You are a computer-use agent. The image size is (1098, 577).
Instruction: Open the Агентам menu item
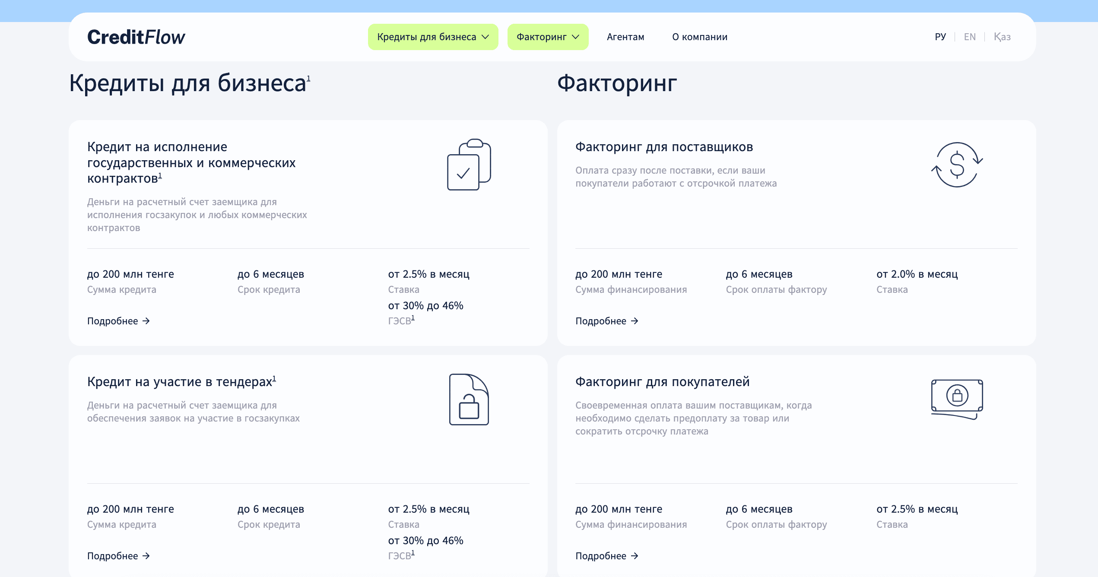click(x=625, y=37)
